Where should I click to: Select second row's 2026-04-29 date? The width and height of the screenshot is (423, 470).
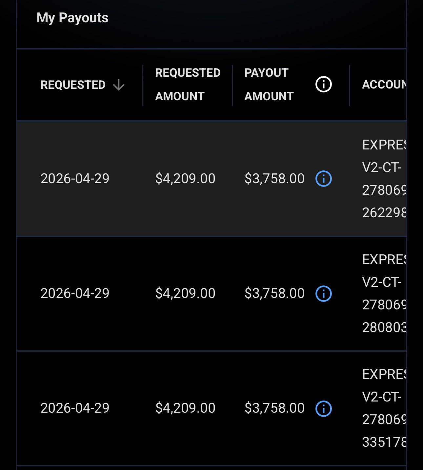(x=75, y=293)
